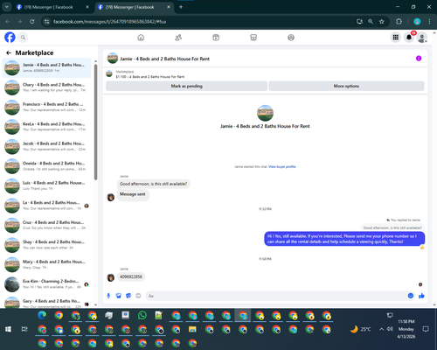Open the Oneida conversation in list
The height and width of the screenshot is (350, 437).
click(46, 166)
